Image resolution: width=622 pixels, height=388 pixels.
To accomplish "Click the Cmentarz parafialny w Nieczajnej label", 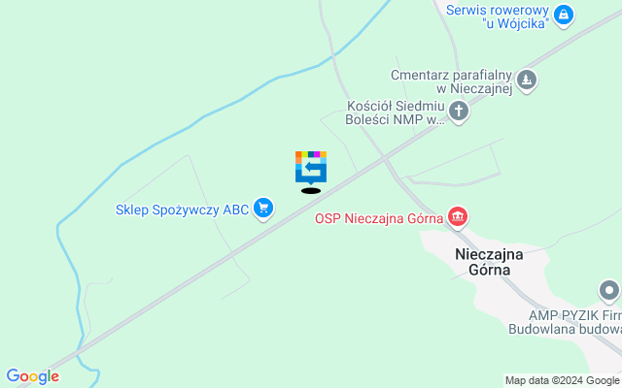I will pyautogui.click(x=451, y=81).
